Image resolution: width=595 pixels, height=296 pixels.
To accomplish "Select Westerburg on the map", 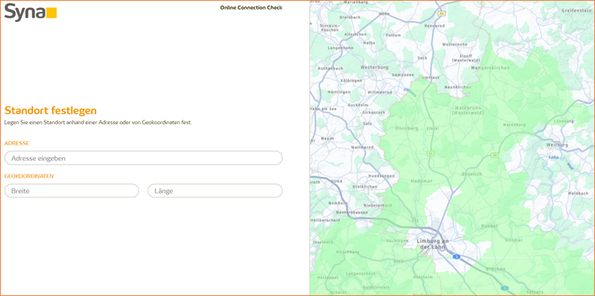I will pyautogui.click(x=375, y=67).
